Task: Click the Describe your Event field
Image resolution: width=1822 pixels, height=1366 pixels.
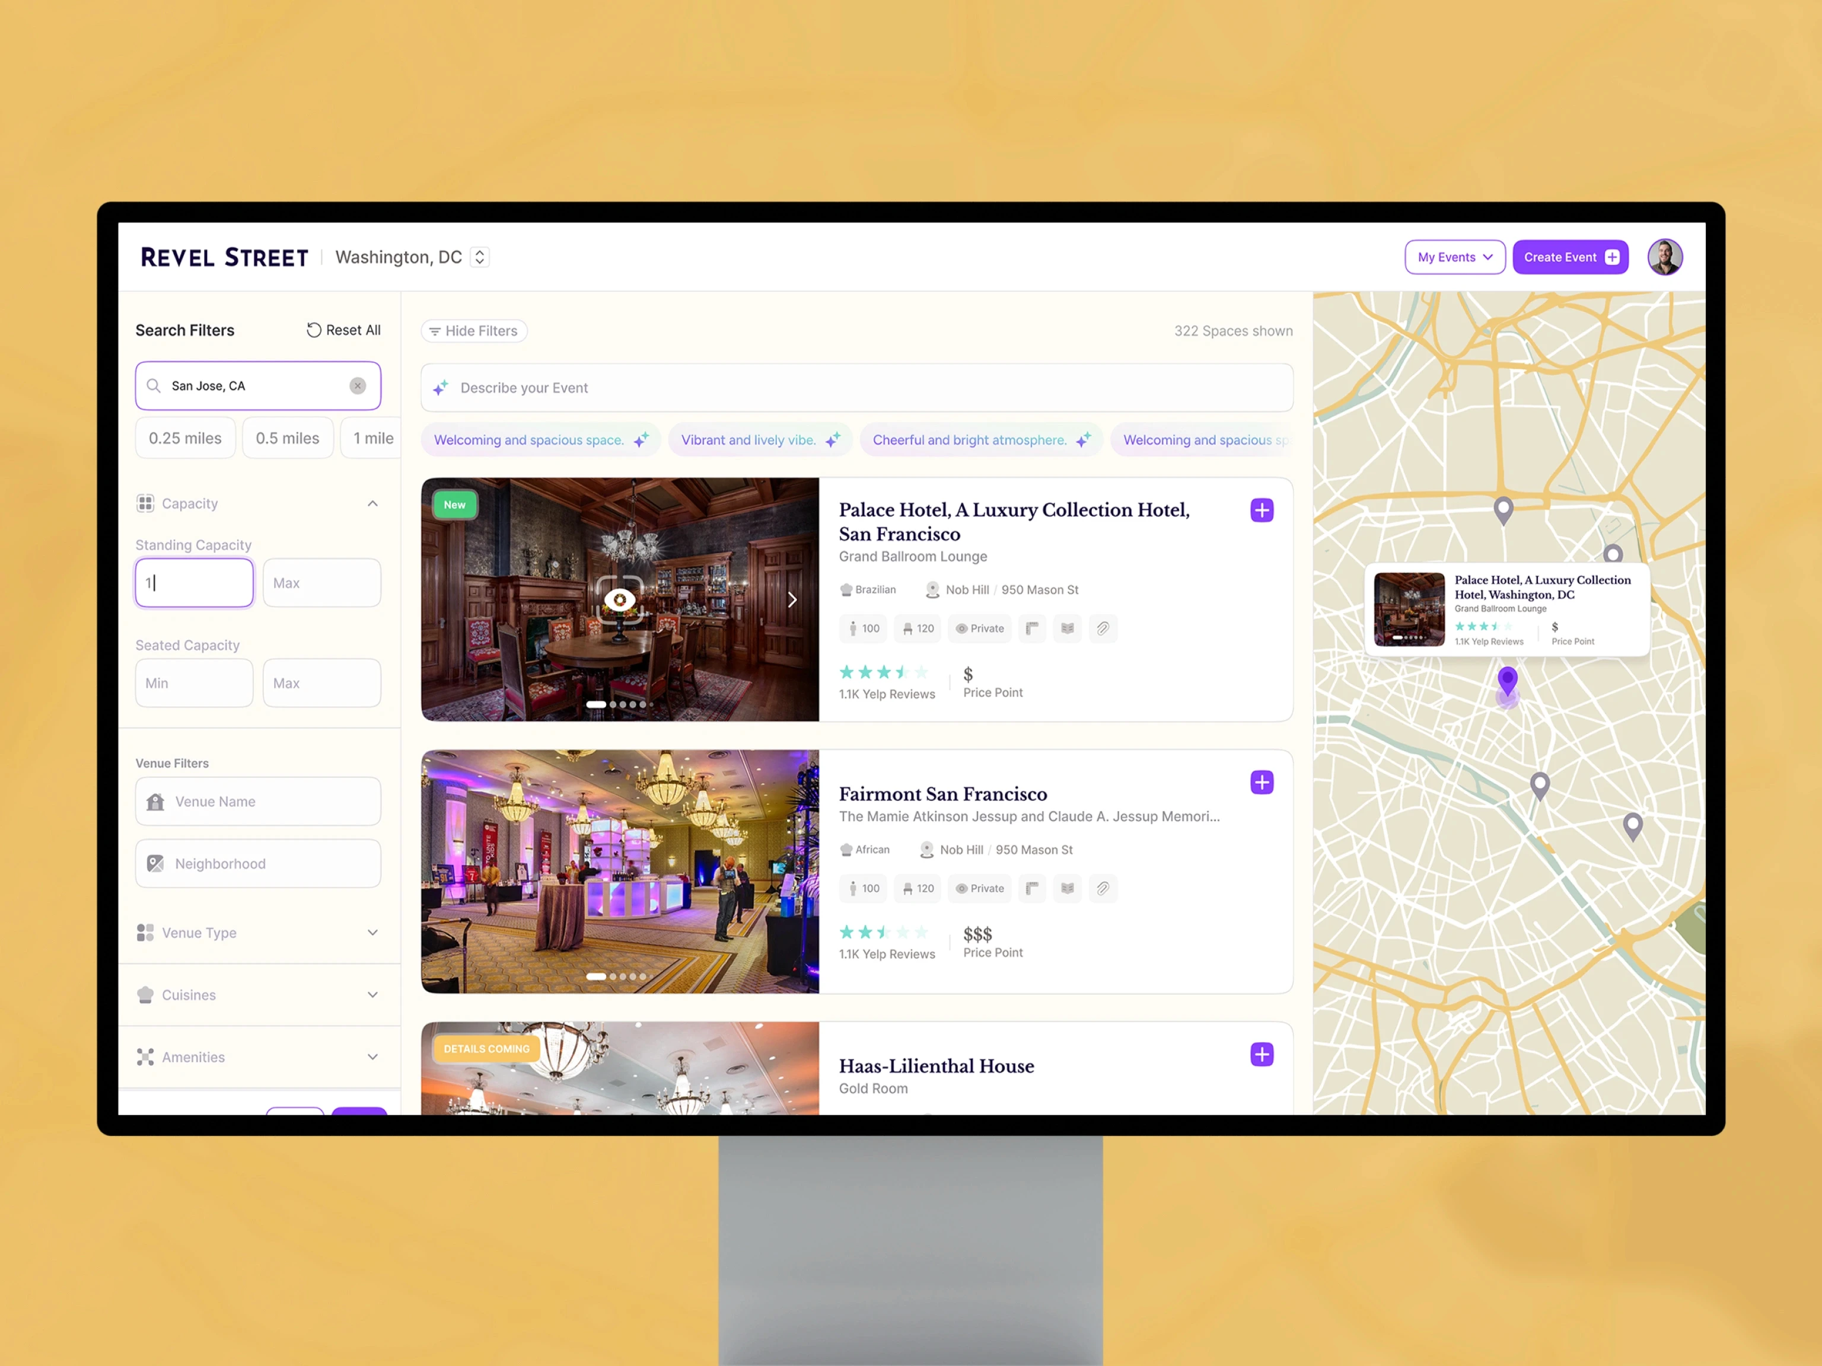Action: 856,388
